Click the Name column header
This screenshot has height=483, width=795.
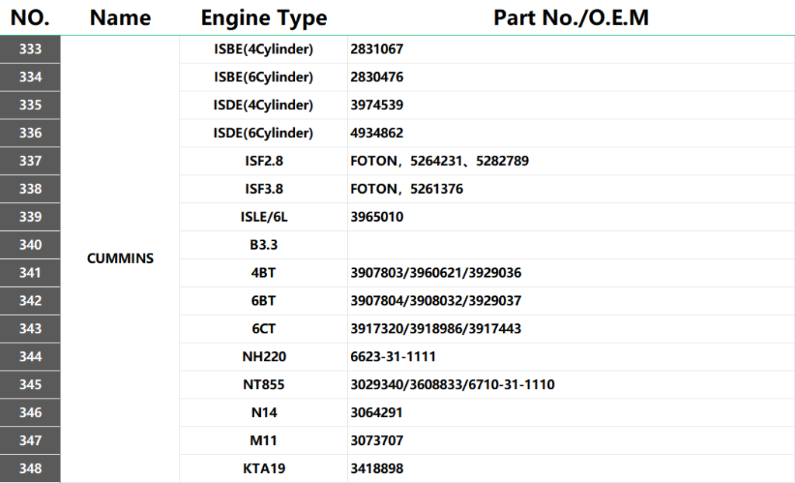click(120, 18)
